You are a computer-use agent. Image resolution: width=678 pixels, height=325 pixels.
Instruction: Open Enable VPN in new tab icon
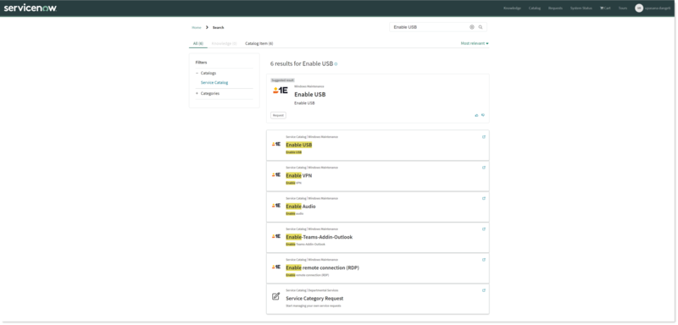click(484, 168)
